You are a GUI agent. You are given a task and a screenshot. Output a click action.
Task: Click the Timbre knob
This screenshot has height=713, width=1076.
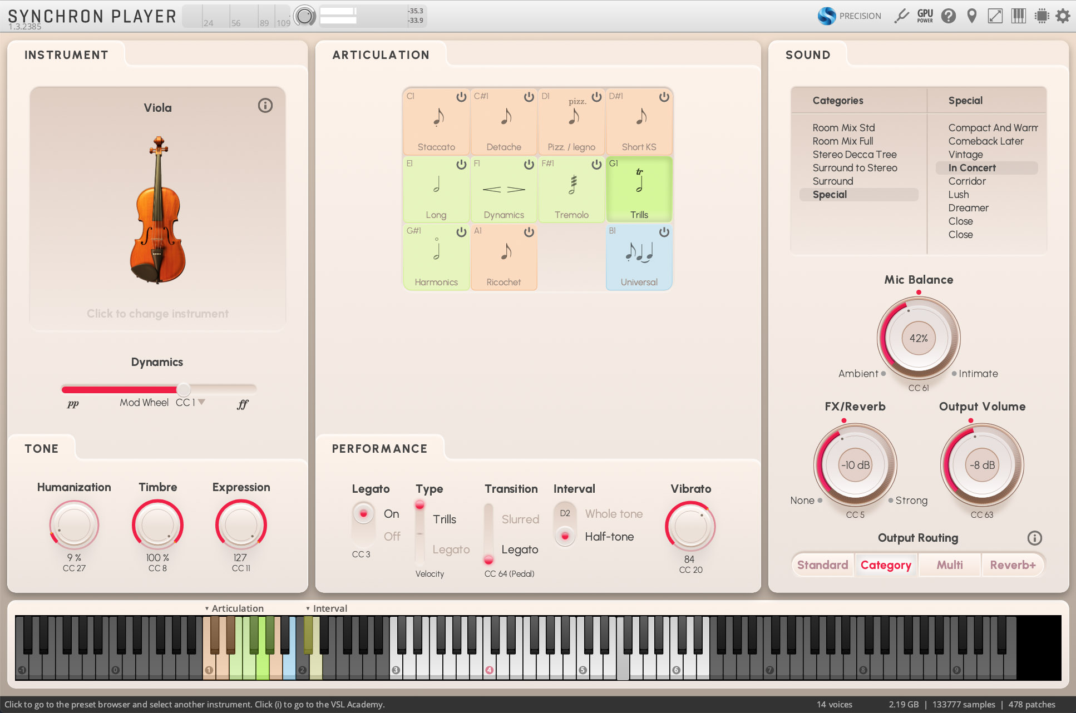click(157, 525)
